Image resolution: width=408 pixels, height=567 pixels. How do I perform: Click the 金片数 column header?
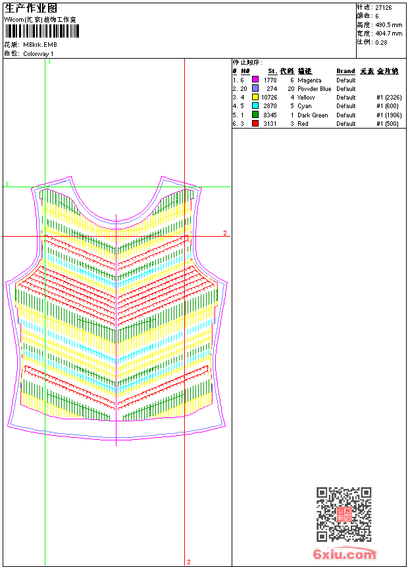coord(388,71)
